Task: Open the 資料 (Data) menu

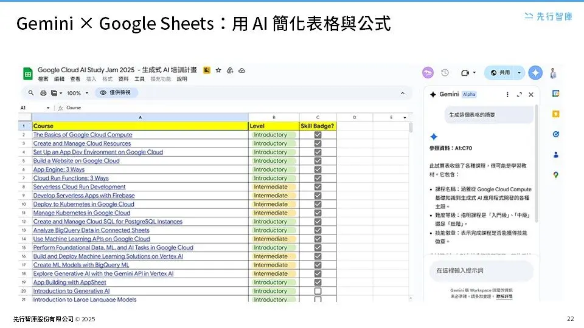Action: 123,79
